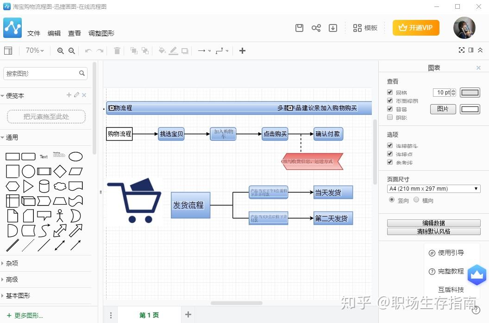Open the user avatar profile
Viewport: 489px width, 323px height.
(464, 28)
